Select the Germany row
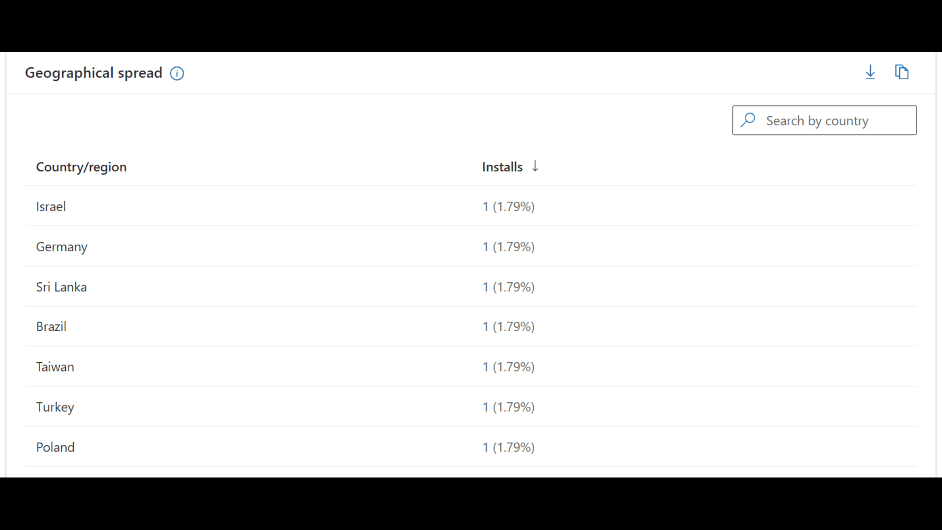Screen dimensions: 942x530 (471, 246)
